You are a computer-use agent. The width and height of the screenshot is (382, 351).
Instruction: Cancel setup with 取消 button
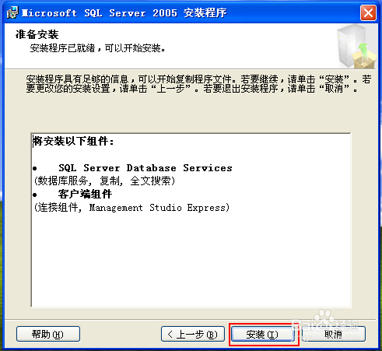point(333,334)
